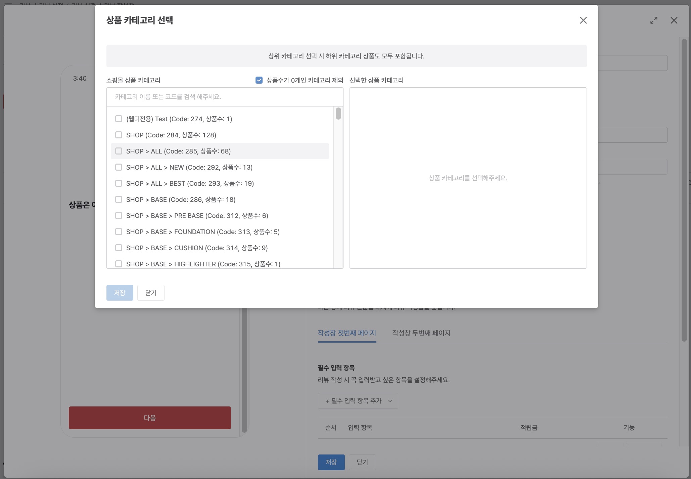Close the product category selection dialog

pos(583,20)
